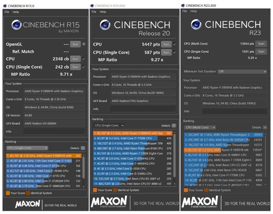Select the Ryzen 9 5900HX 587 row in R20
Viewport: 273px width, 214px height.
[x=133, y=133]
